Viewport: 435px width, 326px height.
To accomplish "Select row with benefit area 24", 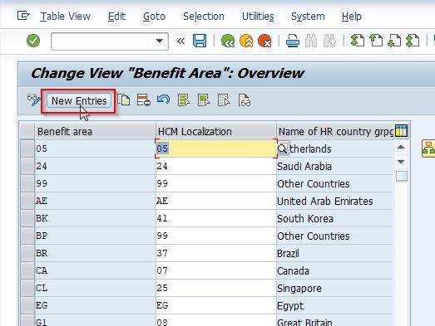I will [27, 166].
